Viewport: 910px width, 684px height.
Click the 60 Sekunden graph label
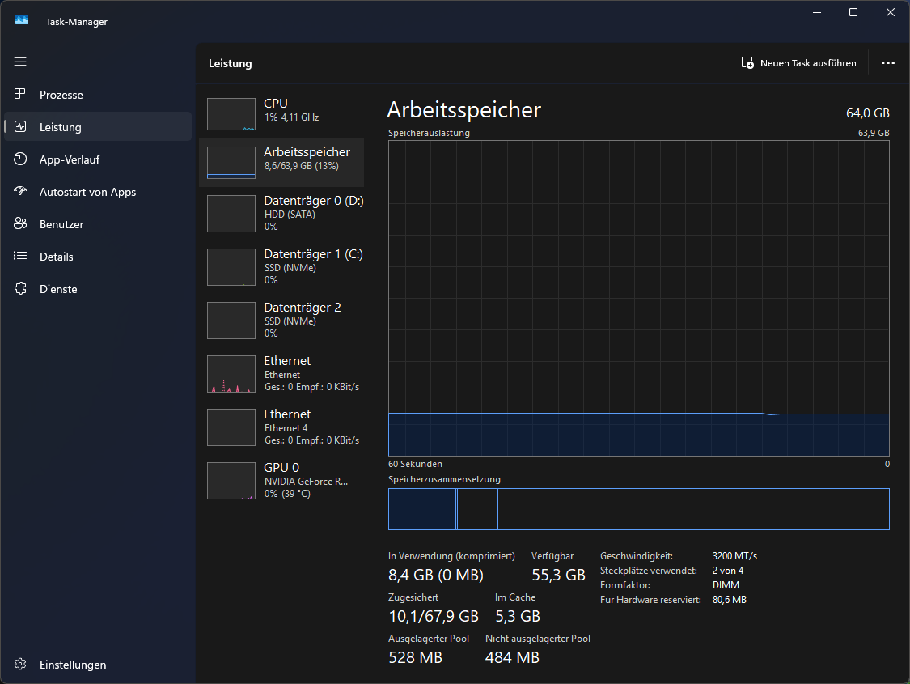point(415,464)
